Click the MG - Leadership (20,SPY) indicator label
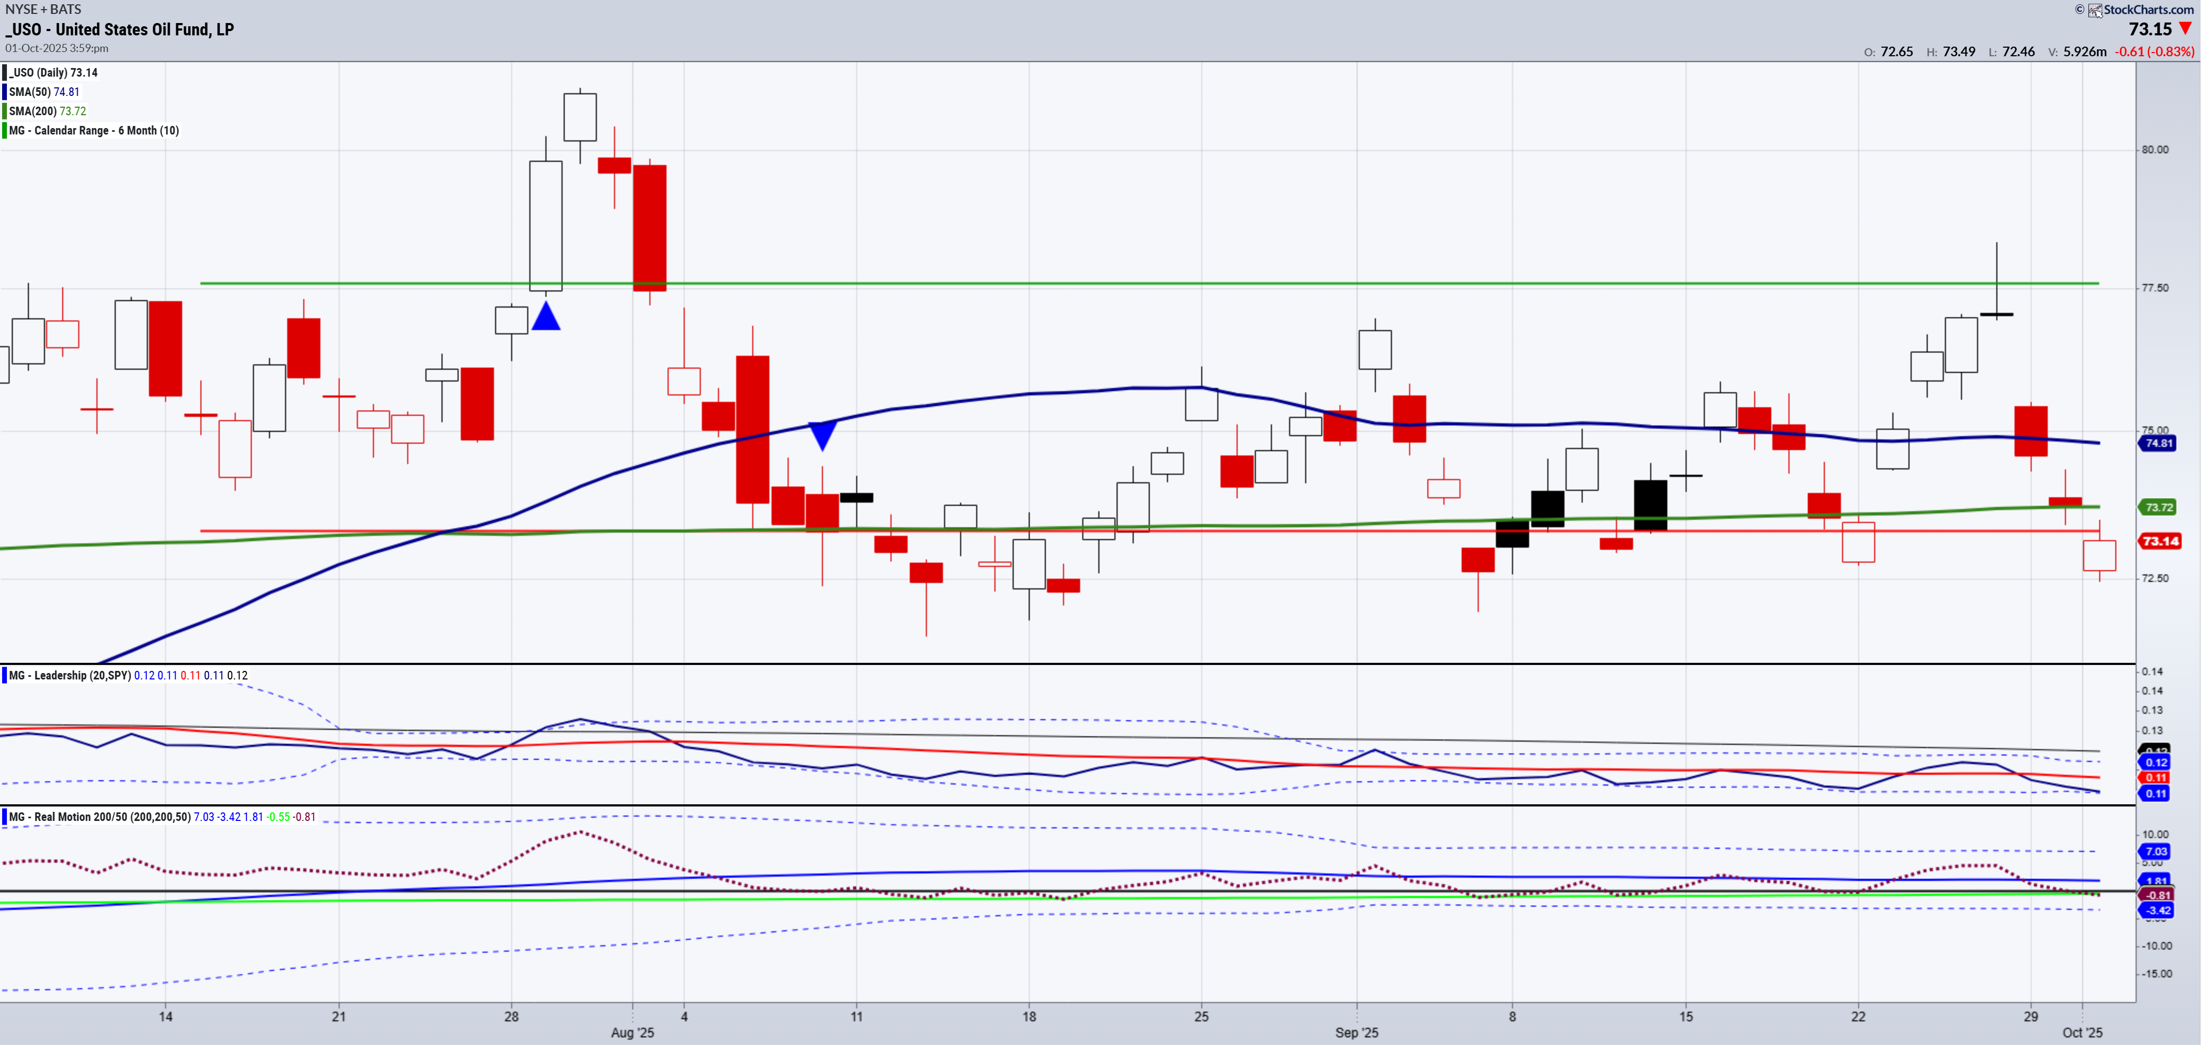This screenshot has width=2201, height=1046. [69, 676]
